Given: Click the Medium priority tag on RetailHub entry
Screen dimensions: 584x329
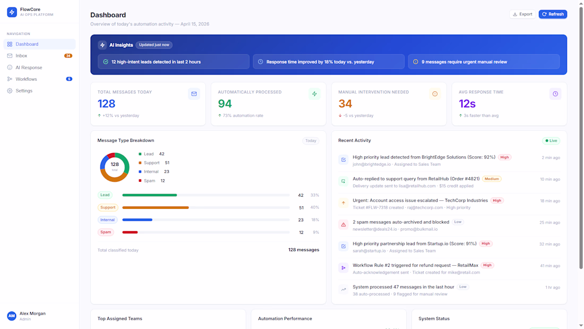Looking at the screenshot, I should (x=492, y=179).
